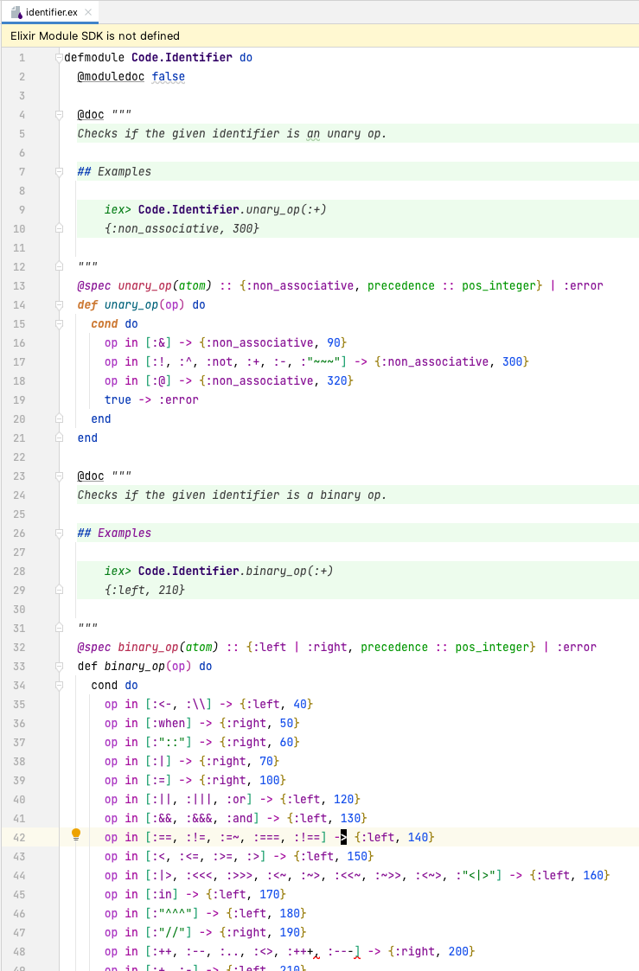The image size is (639, 971).
Task: Click line number 32 in the gutter
Action: [x=19, y=647]
